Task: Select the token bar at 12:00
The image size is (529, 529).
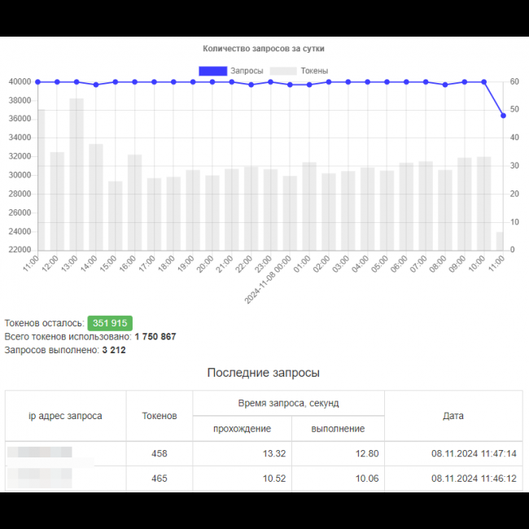Action: click(x=57, y=201)
